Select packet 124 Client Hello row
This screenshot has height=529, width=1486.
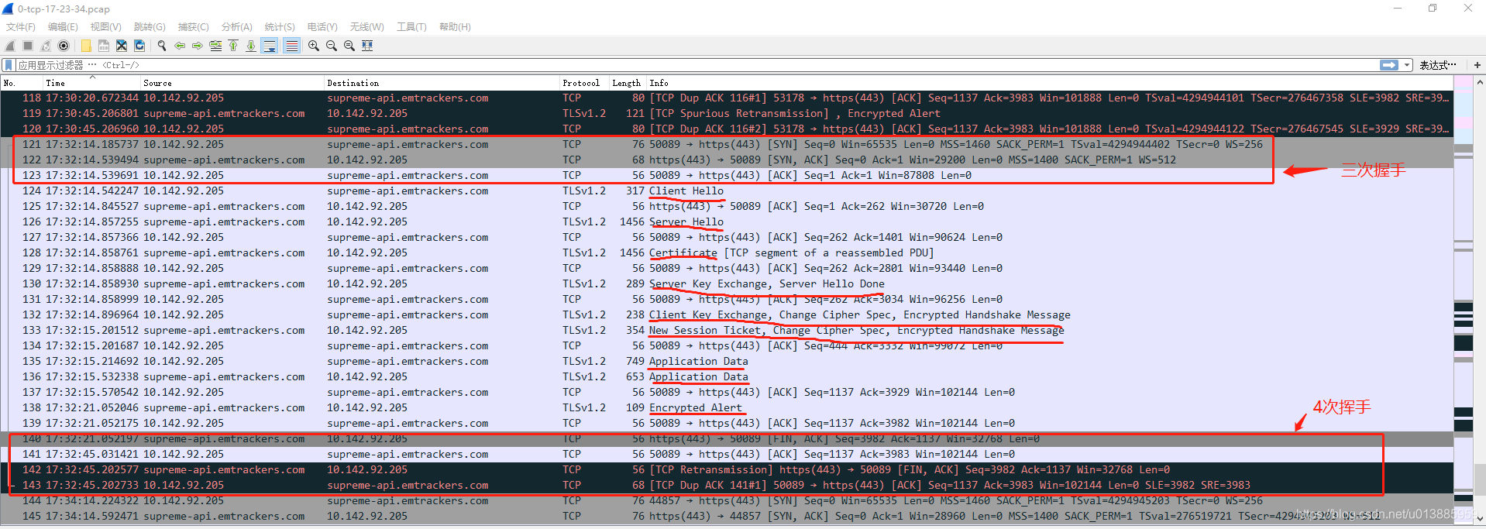click(x=727, y=191)
